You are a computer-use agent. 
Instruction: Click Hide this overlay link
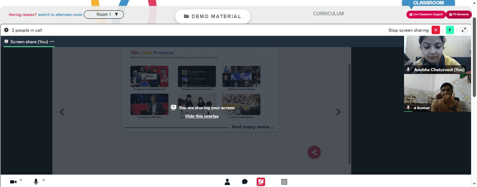(202, 116)
